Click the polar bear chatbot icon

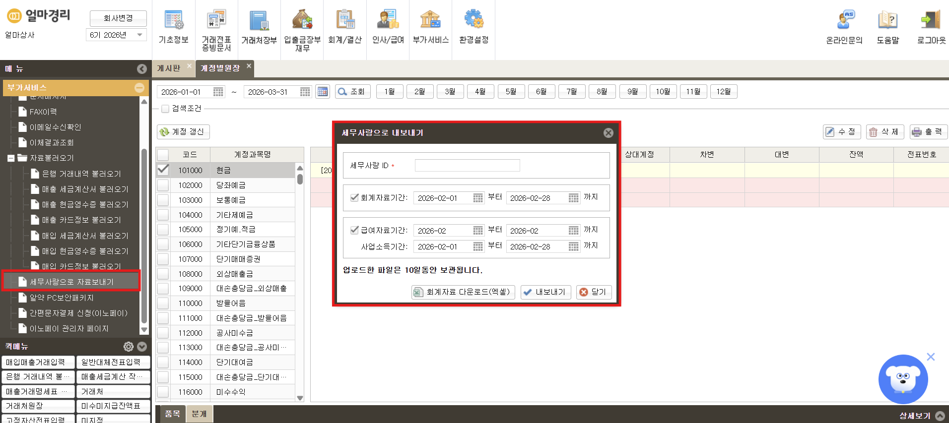903,379
